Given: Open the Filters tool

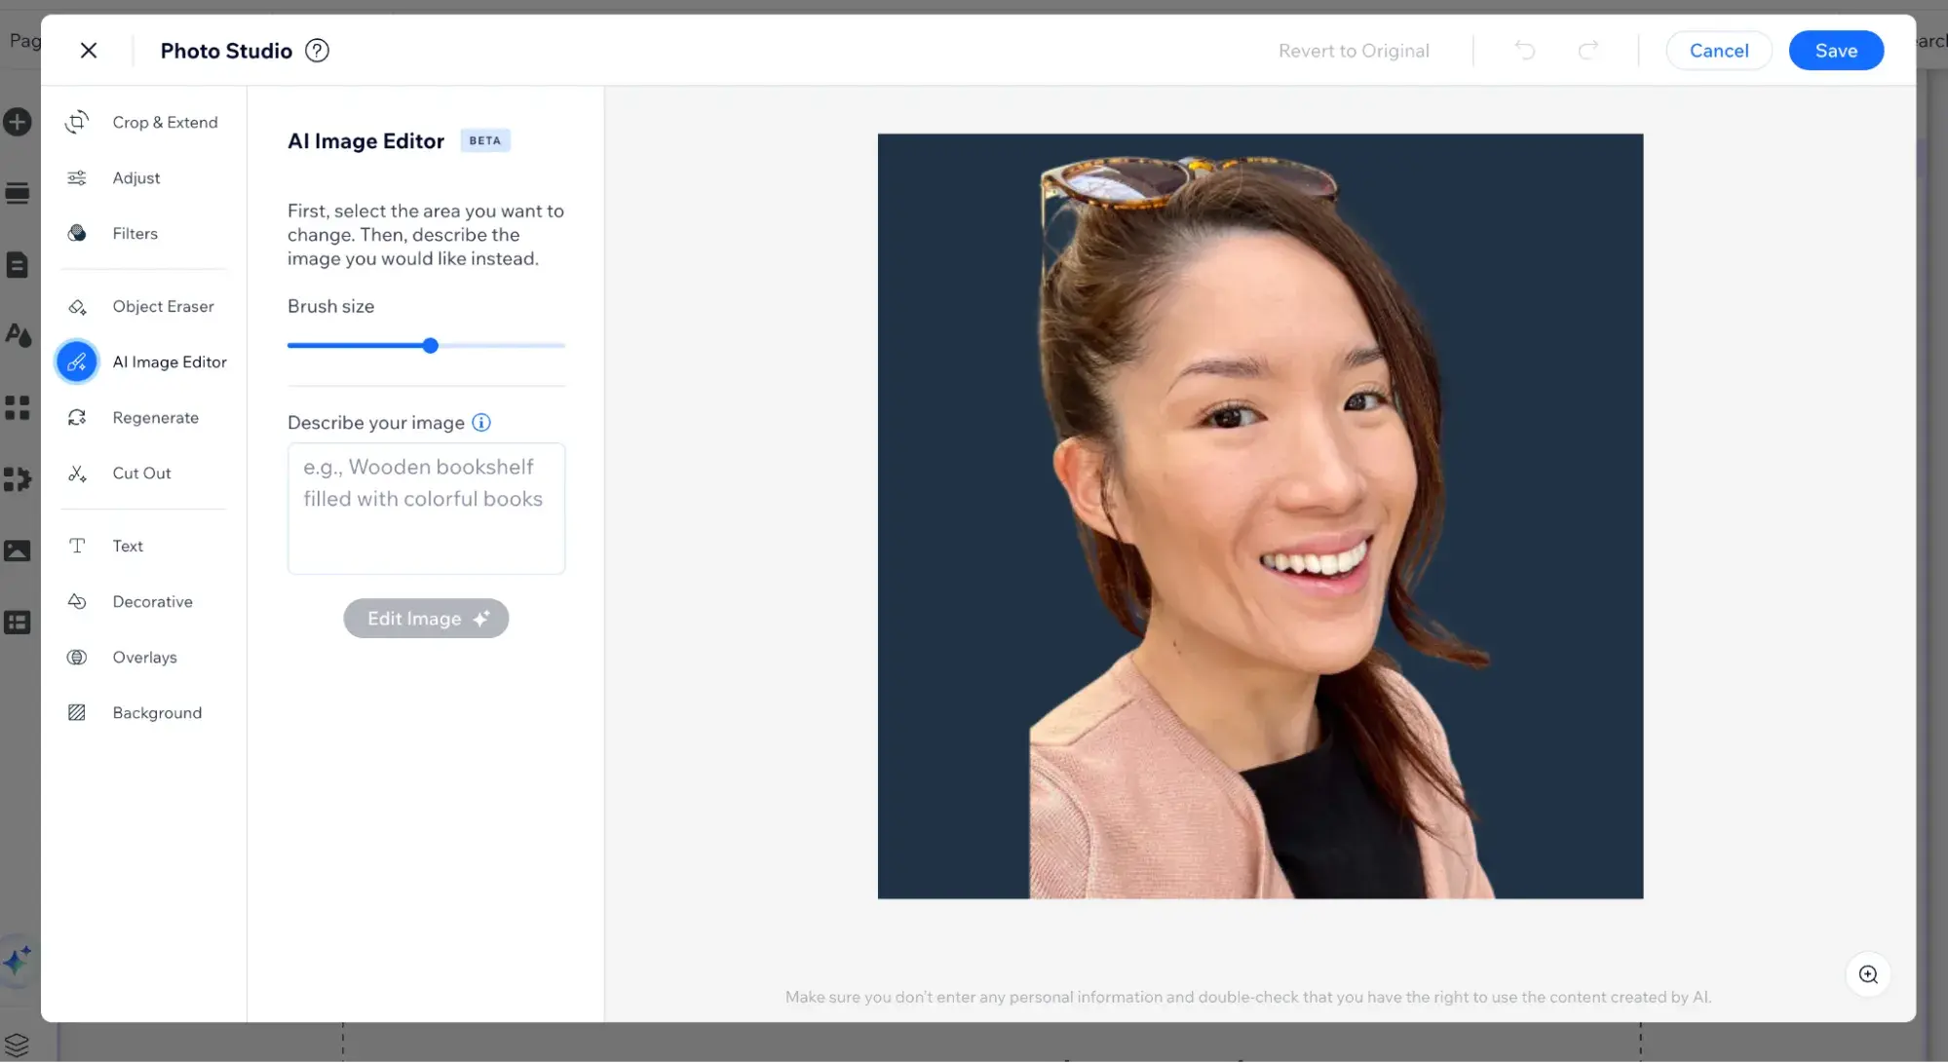Looking at the screenshot, I should [134, 233].
